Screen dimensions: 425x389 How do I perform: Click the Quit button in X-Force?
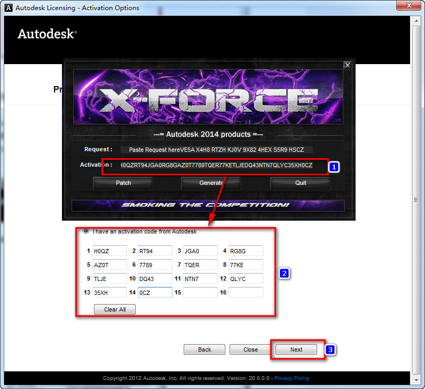tap(300, 183)
